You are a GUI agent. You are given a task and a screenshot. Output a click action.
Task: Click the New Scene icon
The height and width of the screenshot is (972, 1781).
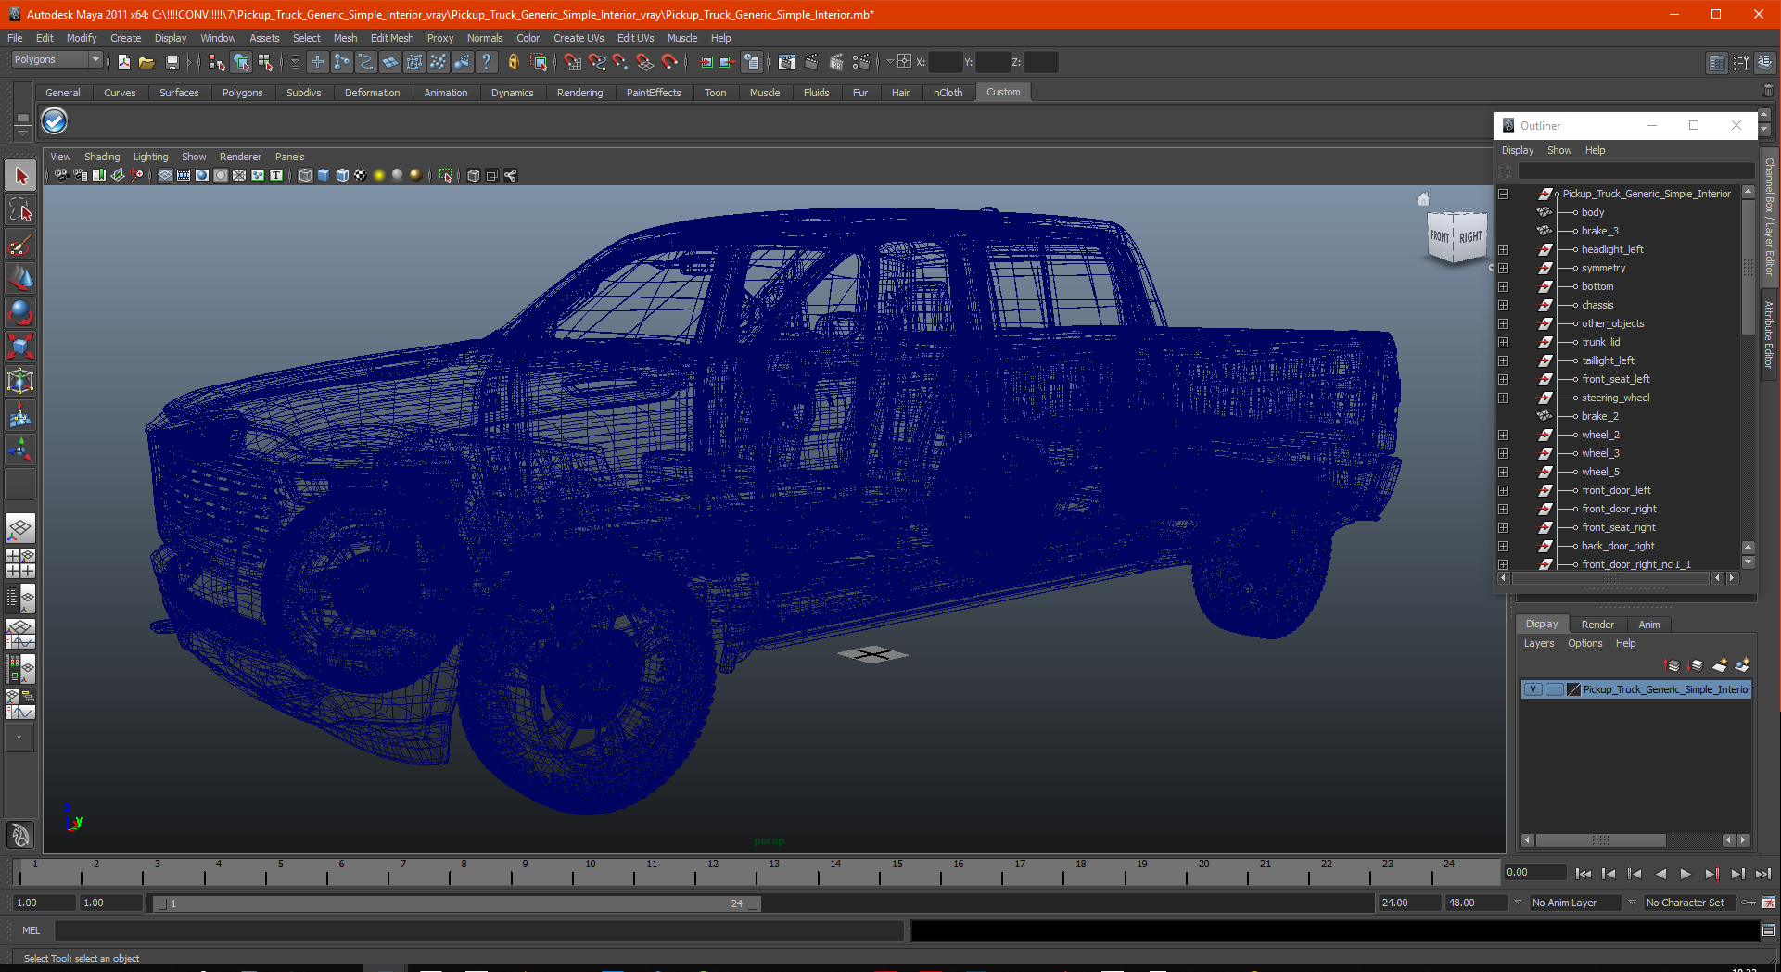tap(123, 62)
